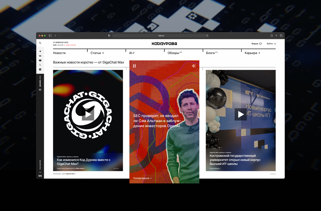Go back with the Safari back arrow
The height and width of the screenshot is (211, 321).
click(55, 36)
